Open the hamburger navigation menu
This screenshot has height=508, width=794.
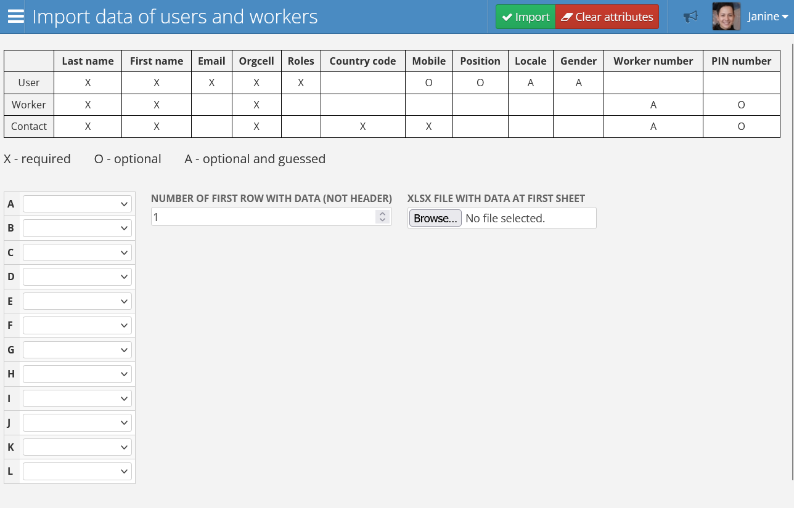coord(15,17)
